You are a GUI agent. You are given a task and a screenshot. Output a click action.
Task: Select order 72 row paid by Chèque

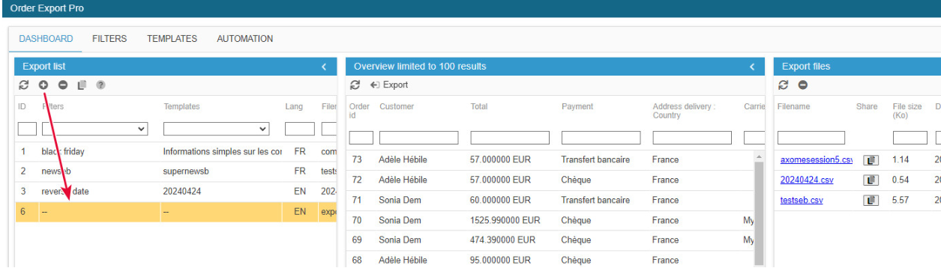point(550,180)
